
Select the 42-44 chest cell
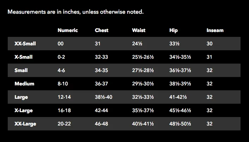[x=101, y=110]
